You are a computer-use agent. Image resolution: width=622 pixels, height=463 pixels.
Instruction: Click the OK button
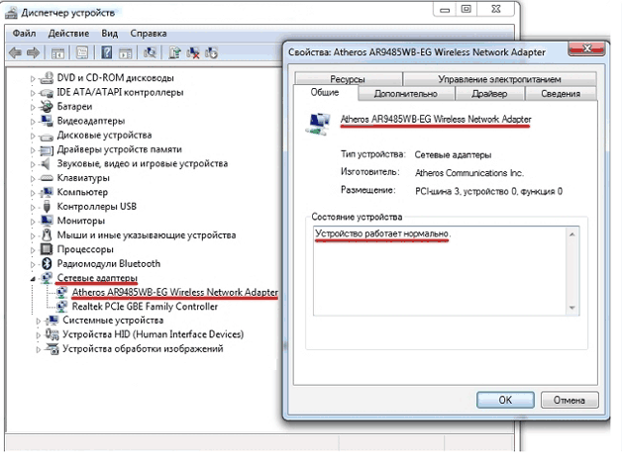505,400
